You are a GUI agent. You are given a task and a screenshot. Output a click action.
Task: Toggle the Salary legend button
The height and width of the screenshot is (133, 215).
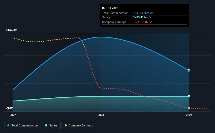pyautogui.click(x=51, y=126)
